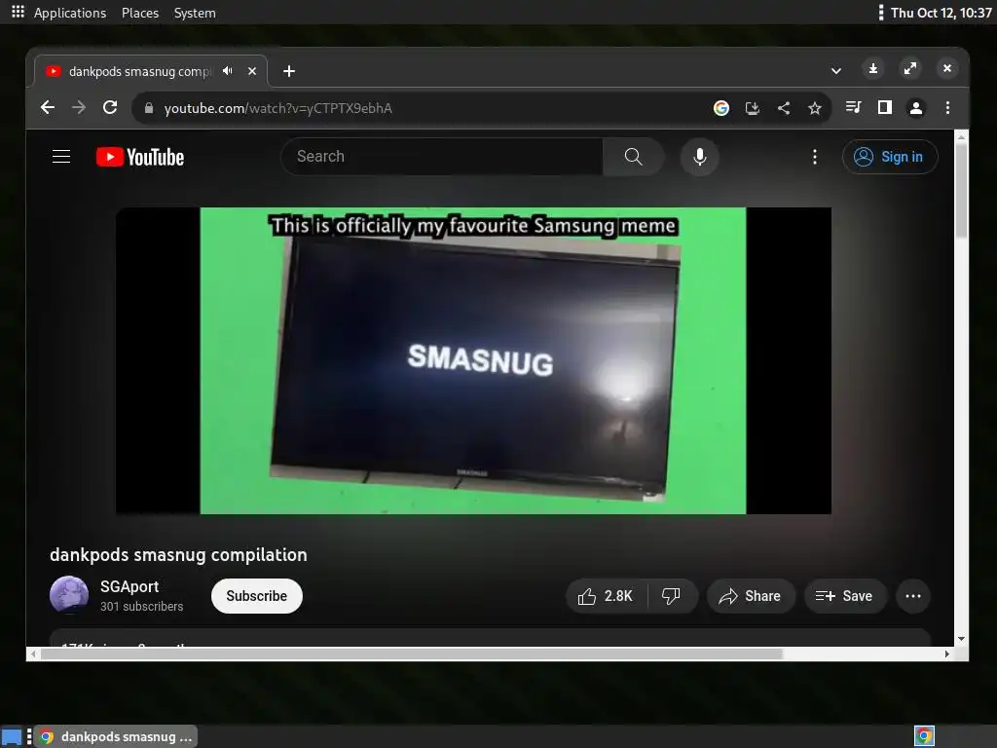Image resolution: width=997 pixels, height=748 pixels.
Task: Click the search magnifier button
Action: [633, 157]
